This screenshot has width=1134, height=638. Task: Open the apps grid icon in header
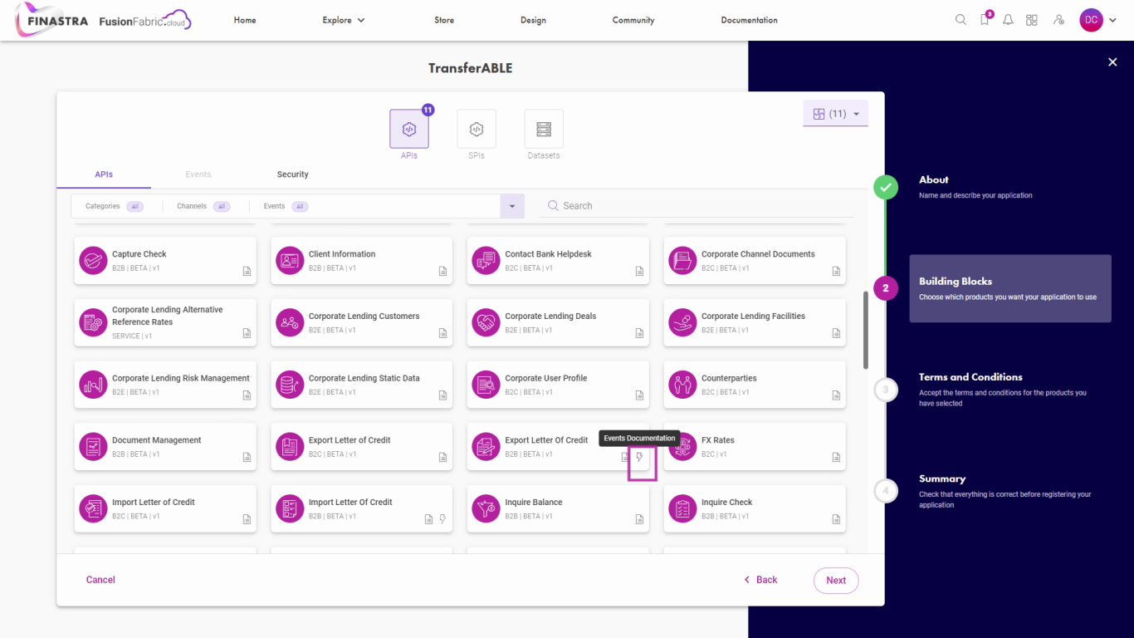pyautogui.click(x=1032, y=20)
